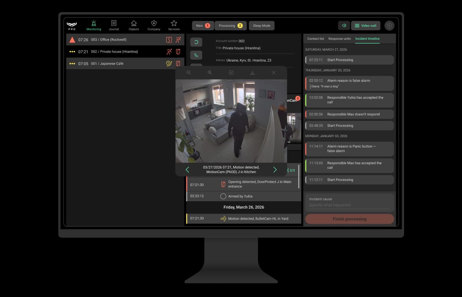
Task: Show Processing incidents filter
Action: tap(230, 26)
